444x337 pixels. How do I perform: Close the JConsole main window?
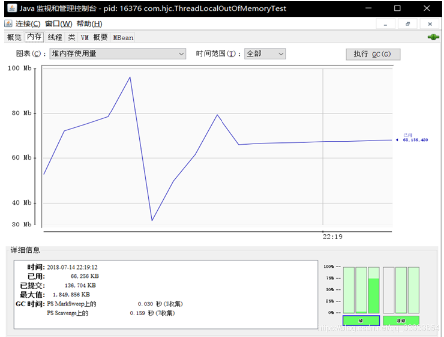point(427,8)
